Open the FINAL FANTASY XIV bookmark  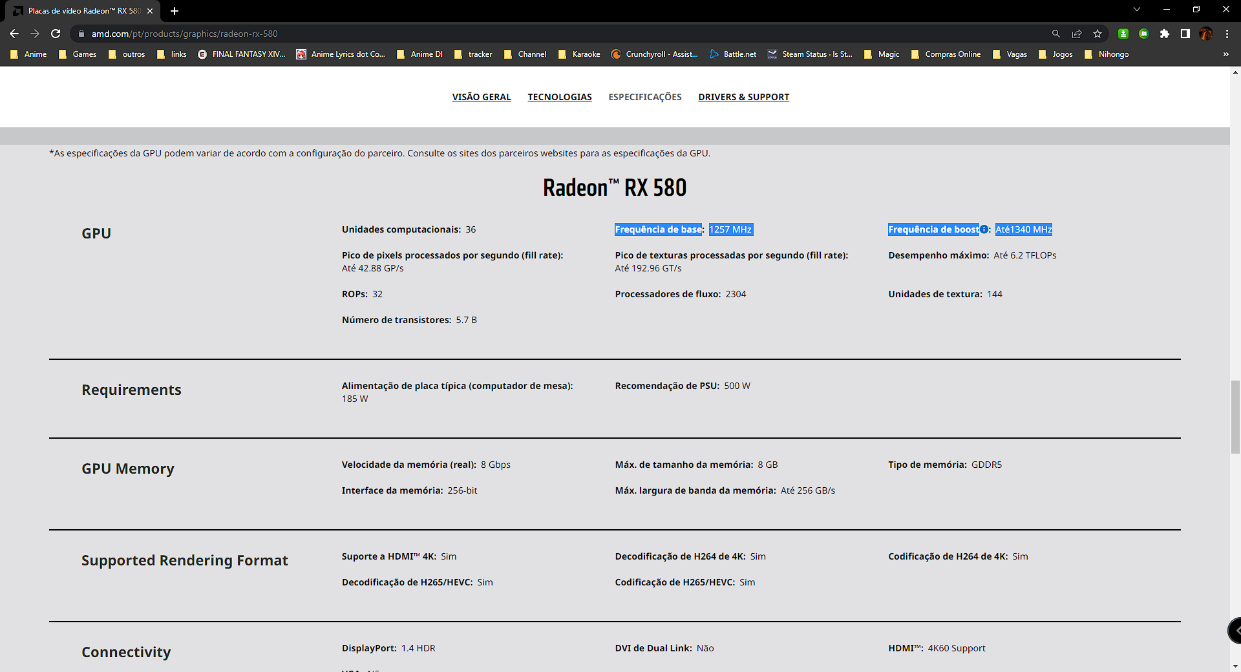pos(242,54)
